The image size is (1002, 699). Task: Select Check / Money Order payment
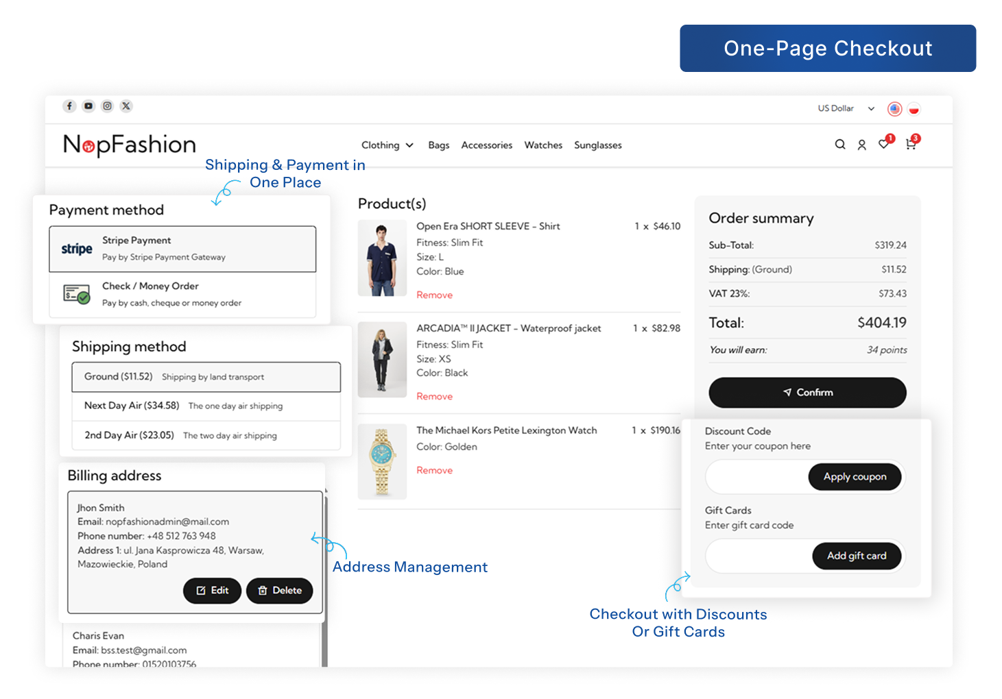182,295
